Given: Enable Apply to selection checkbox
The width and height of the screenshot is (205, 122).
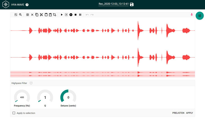Looking at the screenshot, I should (14, 113).
